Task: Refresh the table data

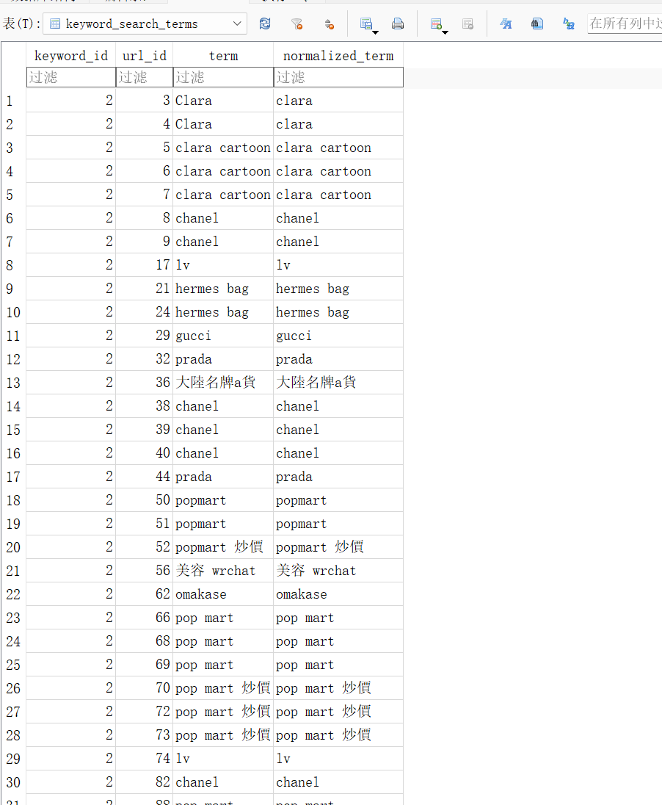Action: click(265, 24)
